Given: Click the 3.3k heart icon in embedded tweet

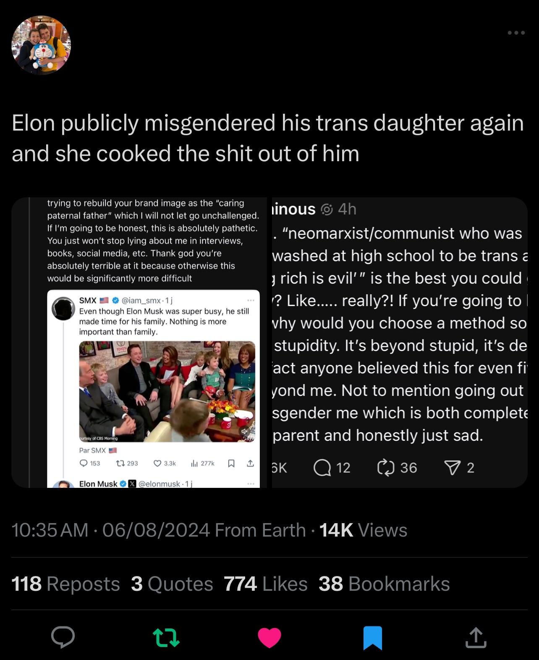Looking at the screenshot, I should point(158,463).
